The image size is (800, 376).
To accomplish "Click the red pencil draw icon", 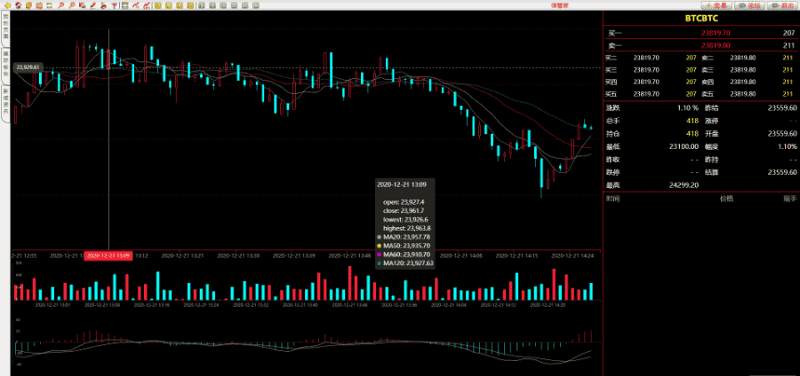I will pyautogui.click(x=92, y=5).
